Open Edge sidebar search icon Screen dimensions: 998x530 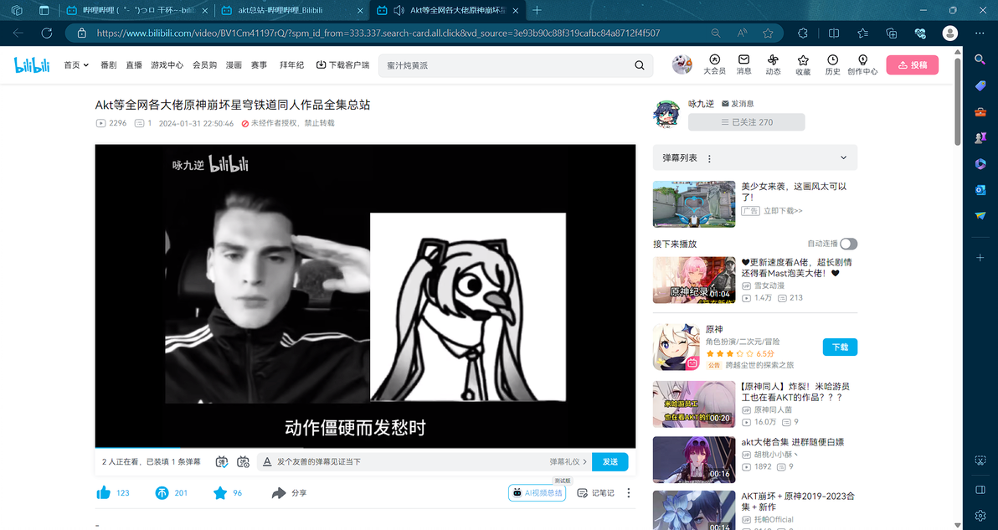(x=980, y=59)
